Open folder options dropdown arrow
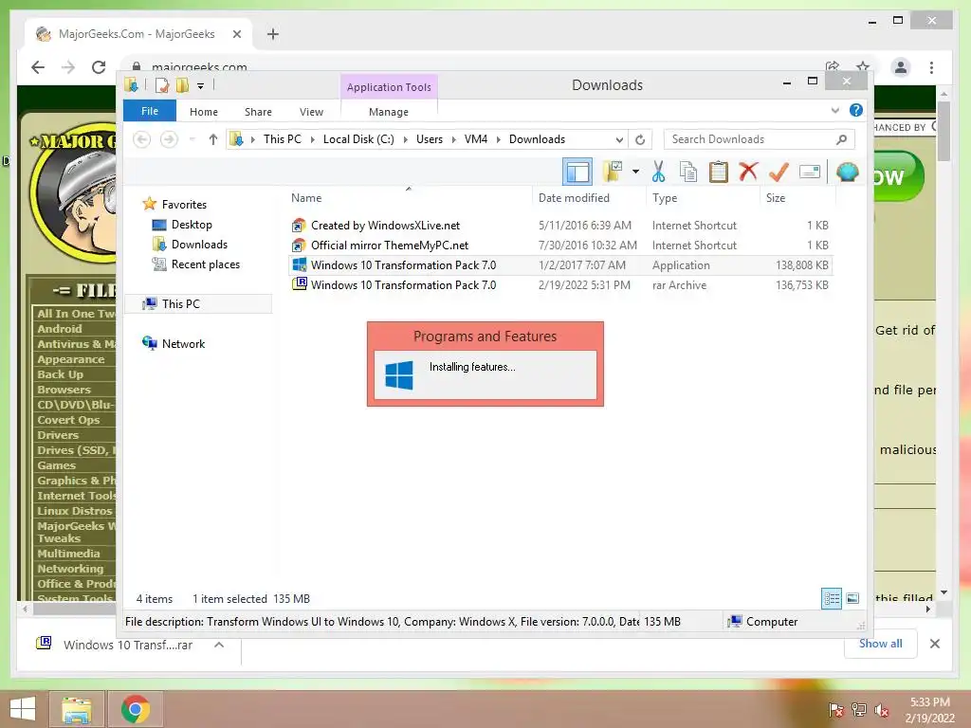 pyautogui.click(x=635, y=172)
